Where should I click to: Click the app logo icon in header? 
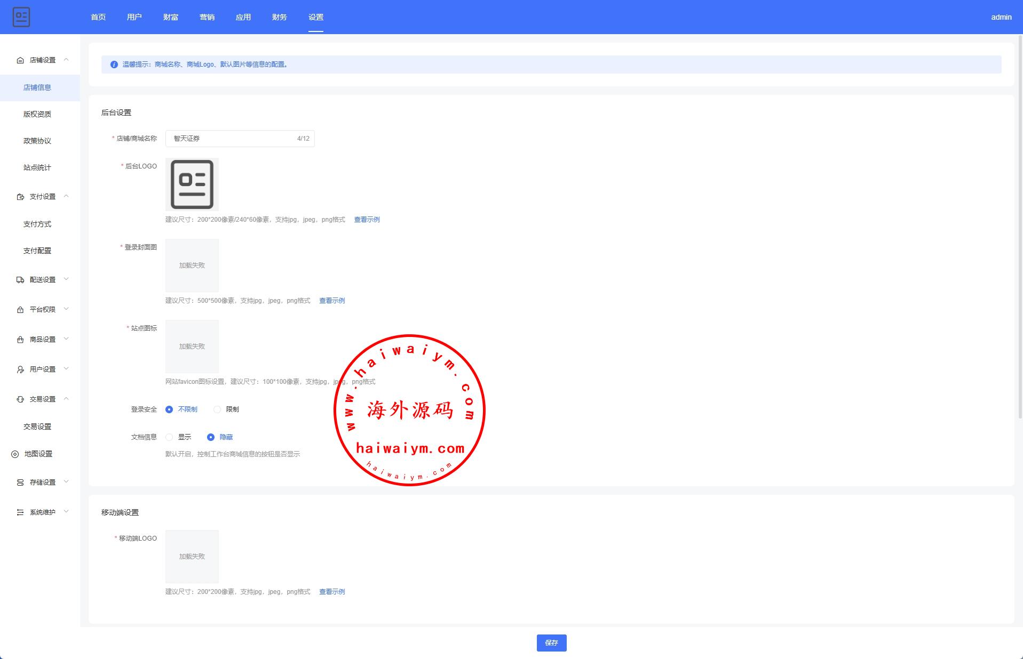click(21, 17)
